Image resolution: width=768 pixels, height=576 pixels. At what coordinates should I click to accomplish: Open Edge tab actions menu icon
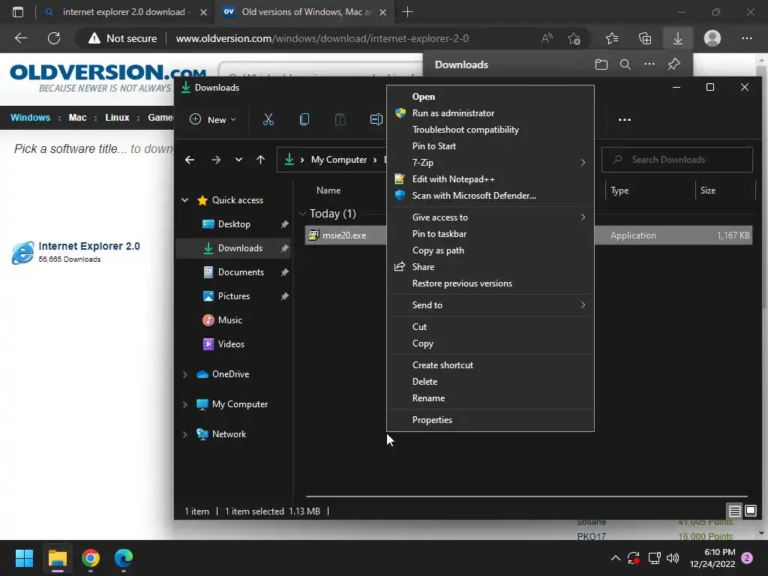coord(18,12)
